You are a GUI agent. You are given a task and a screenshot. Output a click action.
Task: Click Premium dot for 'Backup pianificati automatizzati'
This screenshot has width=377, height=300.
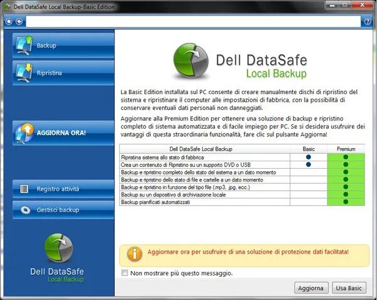(x=346, y=201)
